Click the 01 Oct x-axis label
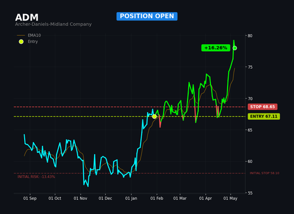Image resolution: width=294 pixels, height=214 pixels. pos(55,198)
